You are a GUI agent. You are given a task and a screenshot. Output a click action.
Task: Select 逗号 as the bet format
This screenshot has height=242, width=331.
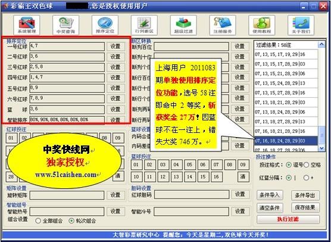tap(289, 165)
